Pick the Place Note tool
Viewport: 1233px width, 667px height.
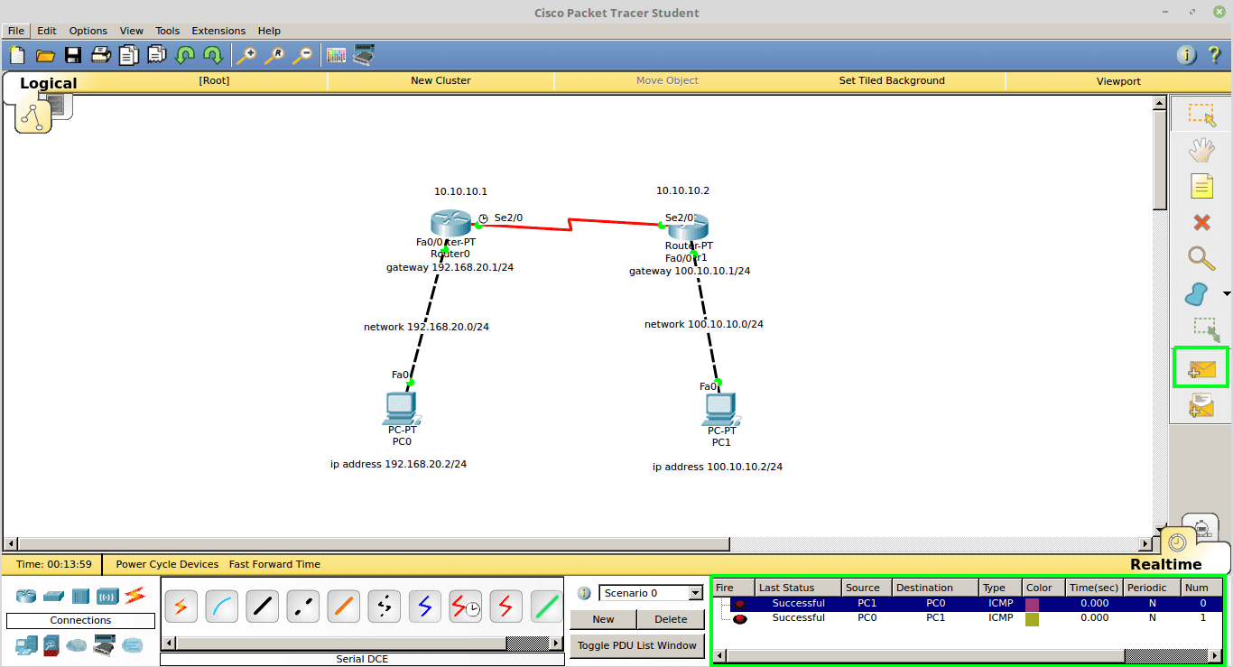[1201, 186]
